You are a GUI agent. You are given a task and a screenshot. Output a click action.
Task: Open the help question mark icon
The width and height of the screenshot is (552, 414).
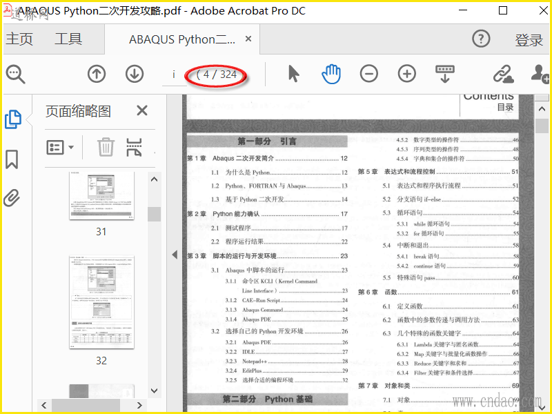[x=481, y=39]
